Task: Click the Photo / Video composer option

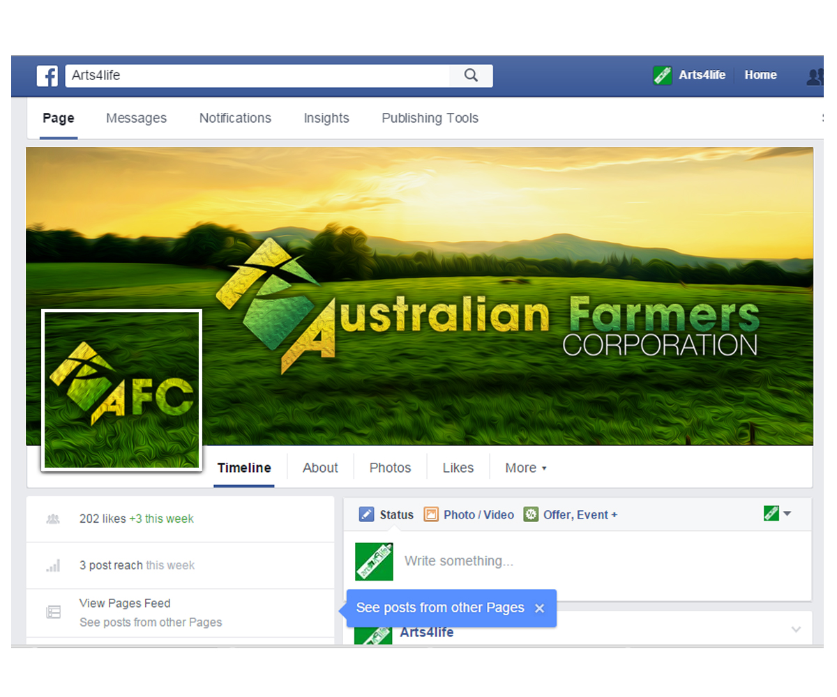Action: tap(469, 514)
